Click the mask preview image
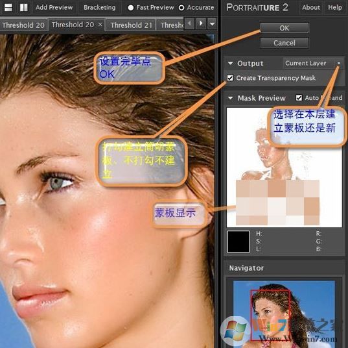This screenshot has width=348, height=348. click(284, 168)
